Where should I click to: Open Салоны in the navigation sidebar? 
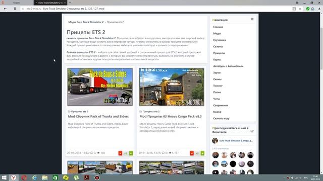coord(218,47)
